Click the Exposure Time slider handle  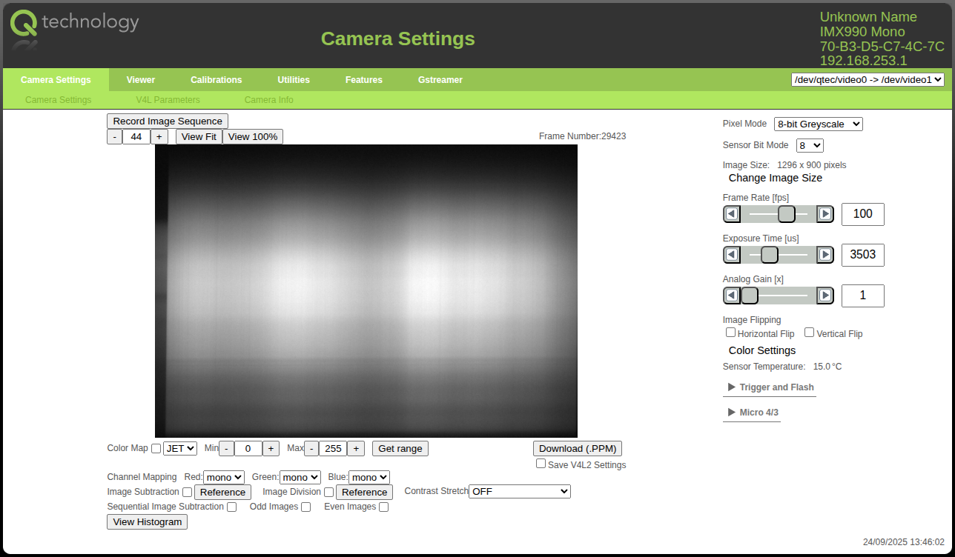click(770, 255)
